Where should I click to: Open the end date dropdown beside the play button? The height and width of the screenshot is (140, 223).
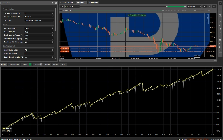pyautogui.click(x=194, y=6)
